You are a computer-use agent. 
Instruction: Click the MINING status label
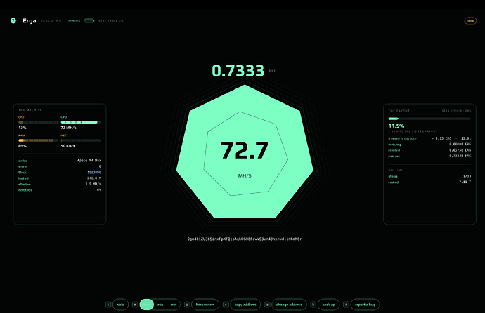point(75,20)
